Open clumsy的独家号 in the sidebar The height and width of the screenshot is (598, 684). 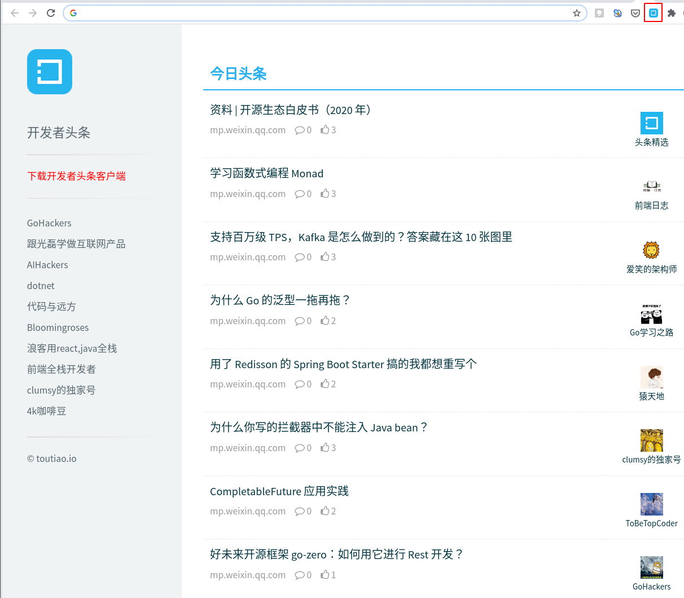[x=61, y=390]
